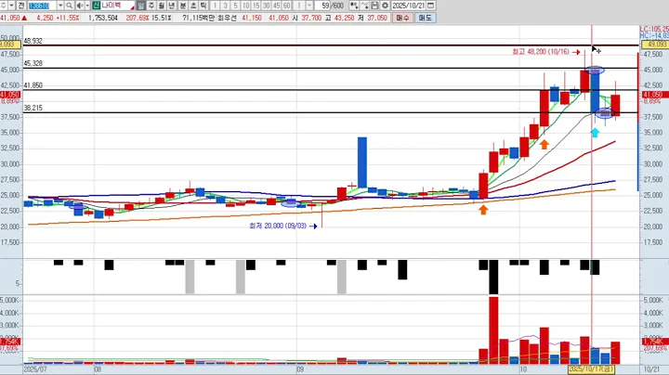
Task: Select the 일 daily period button
Action: tap(141, 6)
